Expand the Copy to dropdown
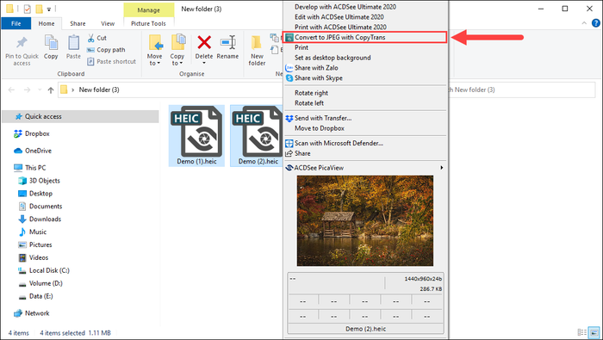Screen dimensions: 603x340 point(177,59)
